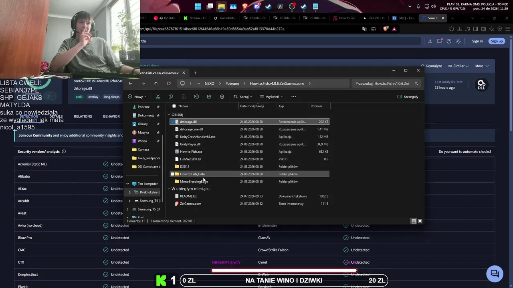
Task: Click the chevron after How.to.Fish.v1.0.6.ZeiGames.com in path
Action: point(310,83)
